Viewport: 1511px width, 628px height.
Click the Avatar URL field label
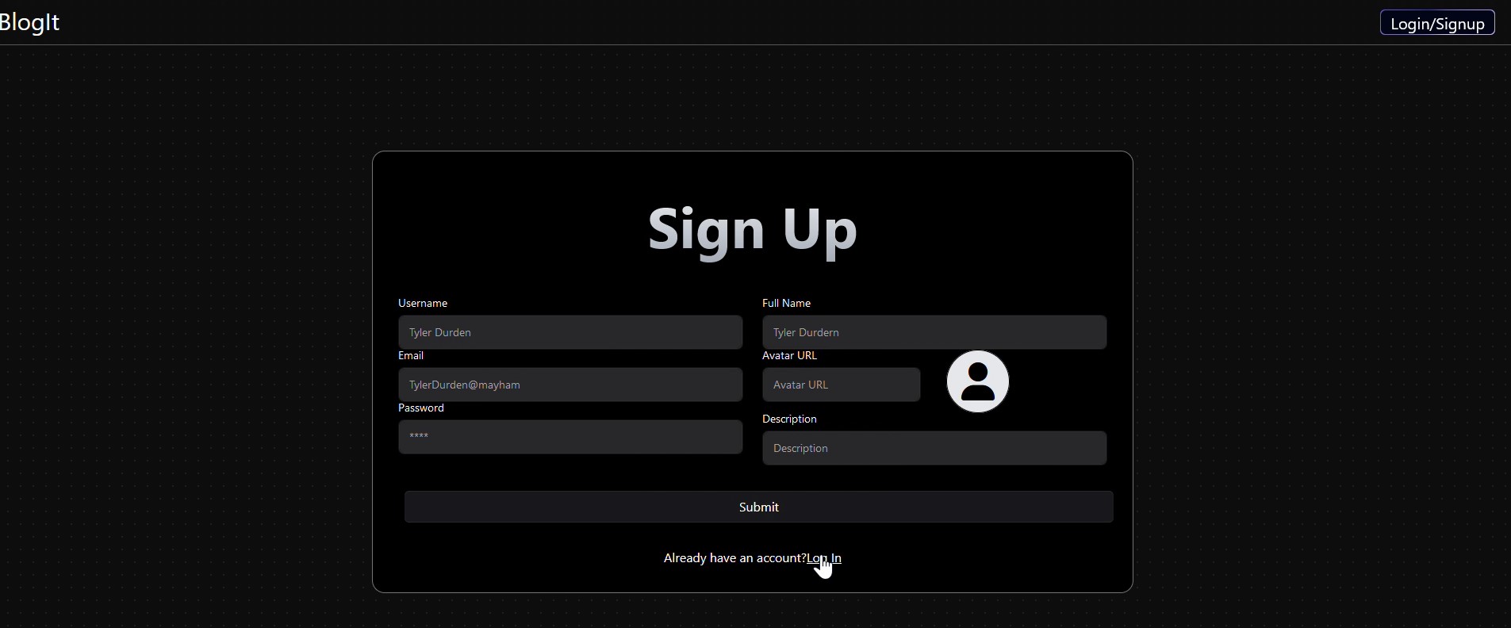pos(789,355)
